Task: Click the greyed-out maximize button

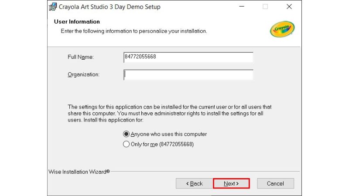Action: click(x=265, y=7)
